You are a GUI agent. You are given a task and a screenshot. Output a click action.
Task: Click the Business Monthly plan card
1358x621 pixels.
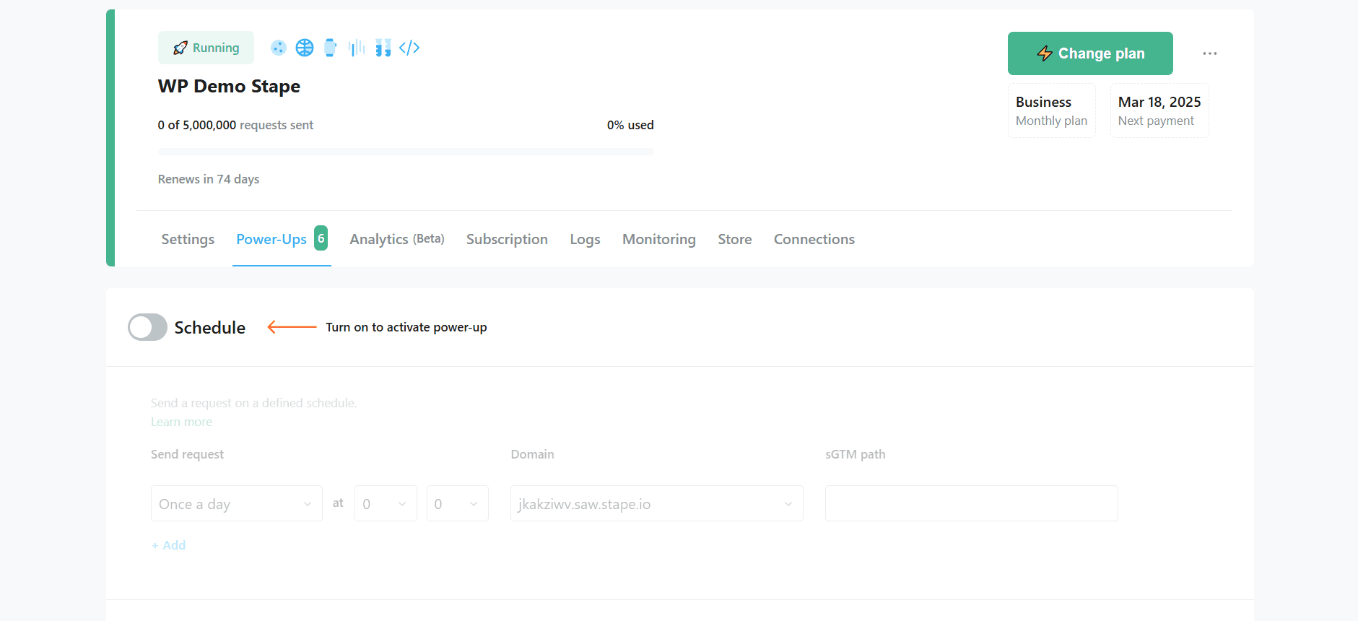pyautogui.click(x=1052, y=110)
